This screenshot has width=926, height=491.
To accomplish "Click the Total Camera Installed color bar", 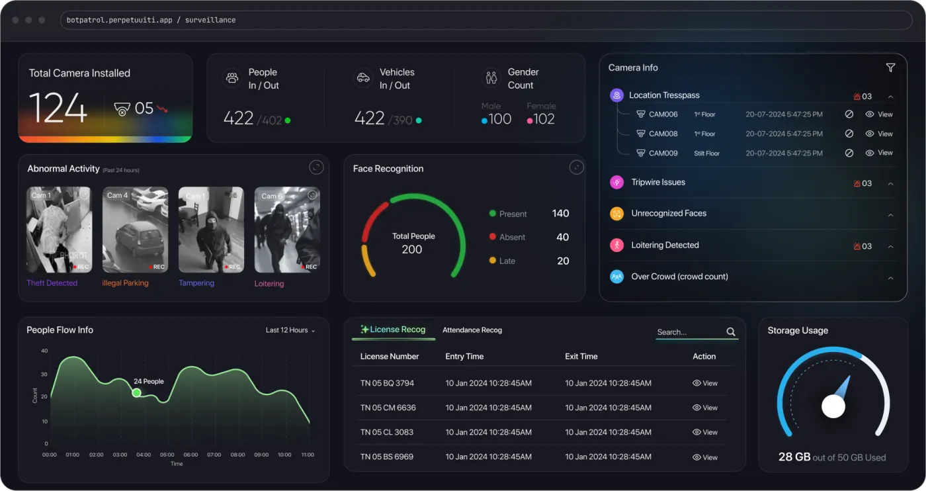I will (105, 138).
